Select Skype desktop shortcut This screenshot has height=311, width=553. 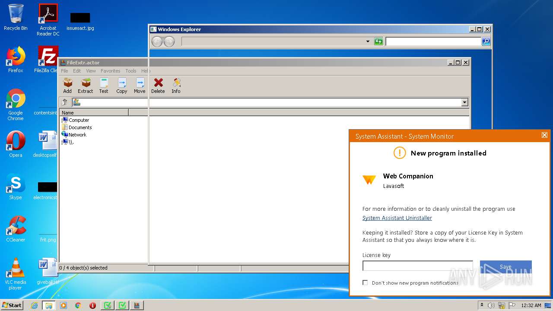click(16, 187)
